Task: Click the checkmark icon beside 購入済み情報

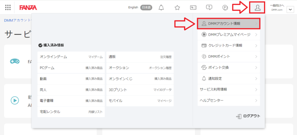Action: pos(40,45)
